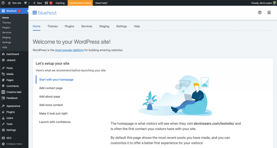Click the comments bubble icon in admin bar
Image resolution: width=277 pixels, height=148 pixels.
coord(26,3)
